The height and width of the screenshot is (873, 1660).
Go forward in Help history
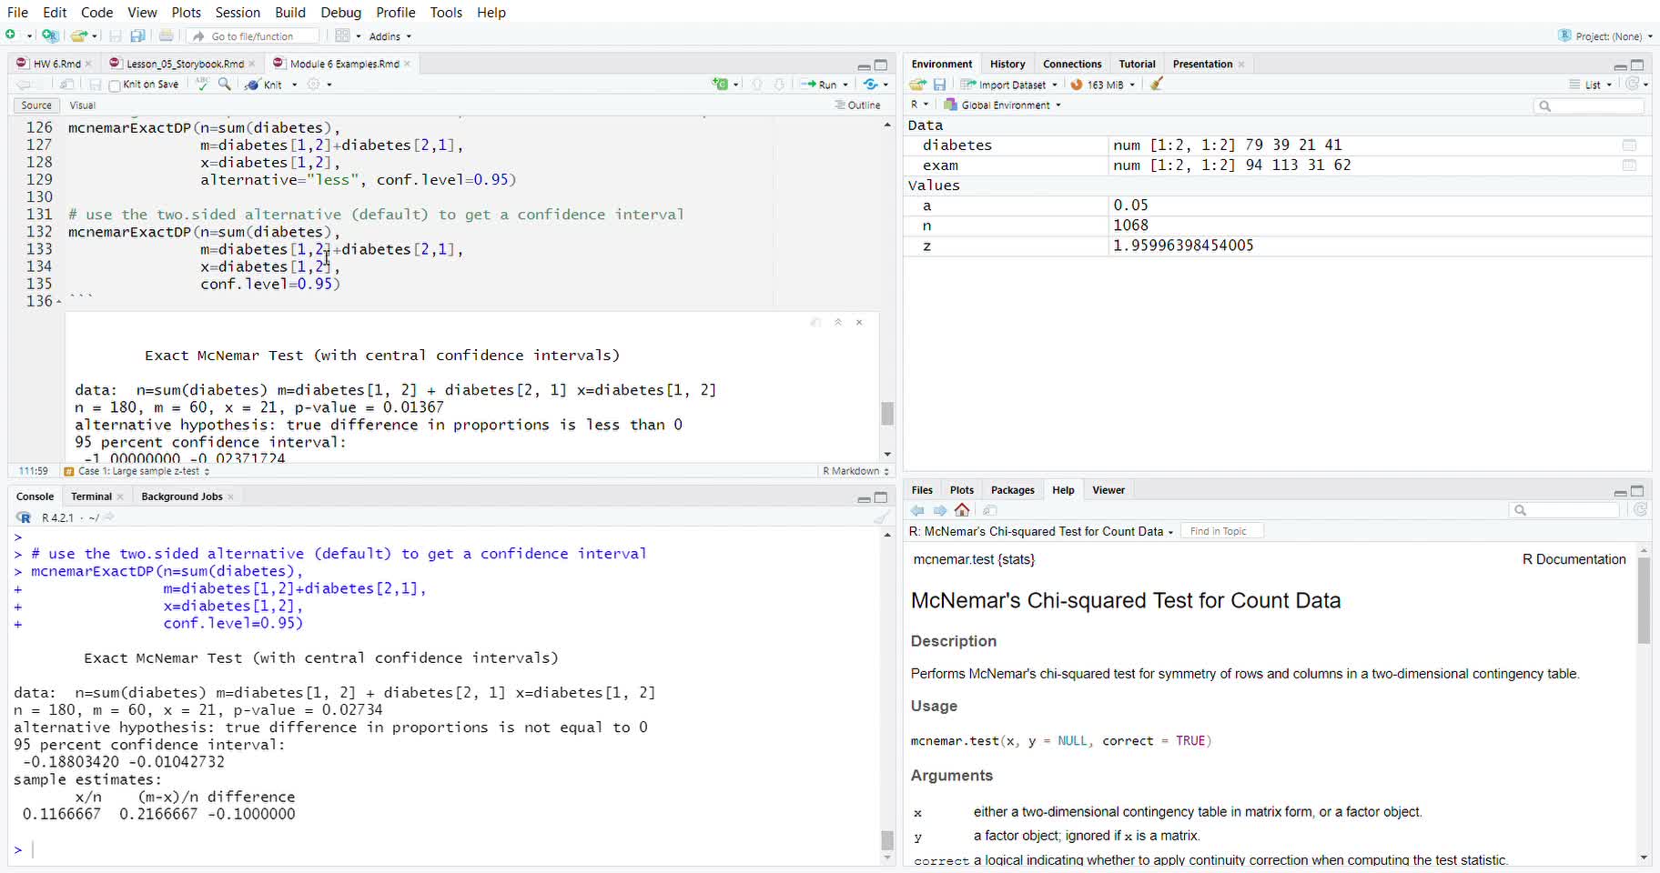tap(940, 510)
